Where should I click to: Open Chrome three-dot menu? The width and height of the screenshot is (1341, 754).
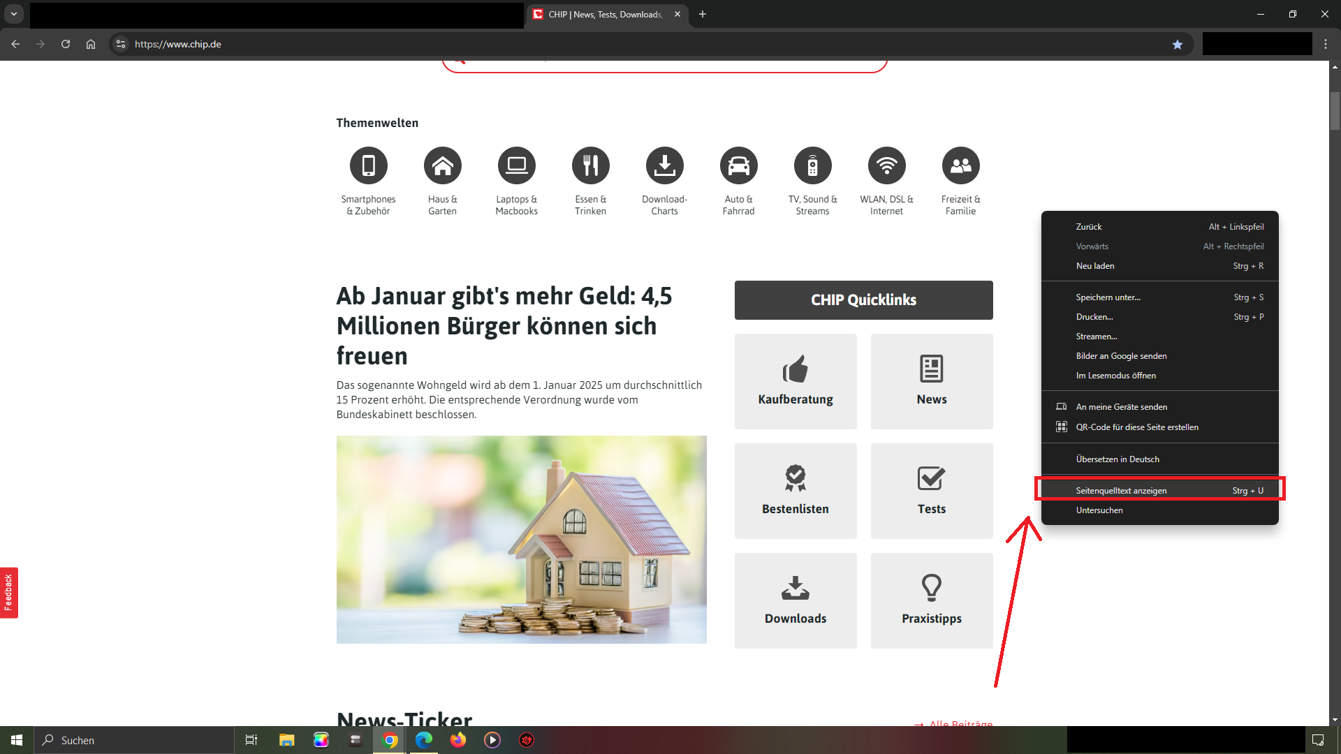(1326, 44)
